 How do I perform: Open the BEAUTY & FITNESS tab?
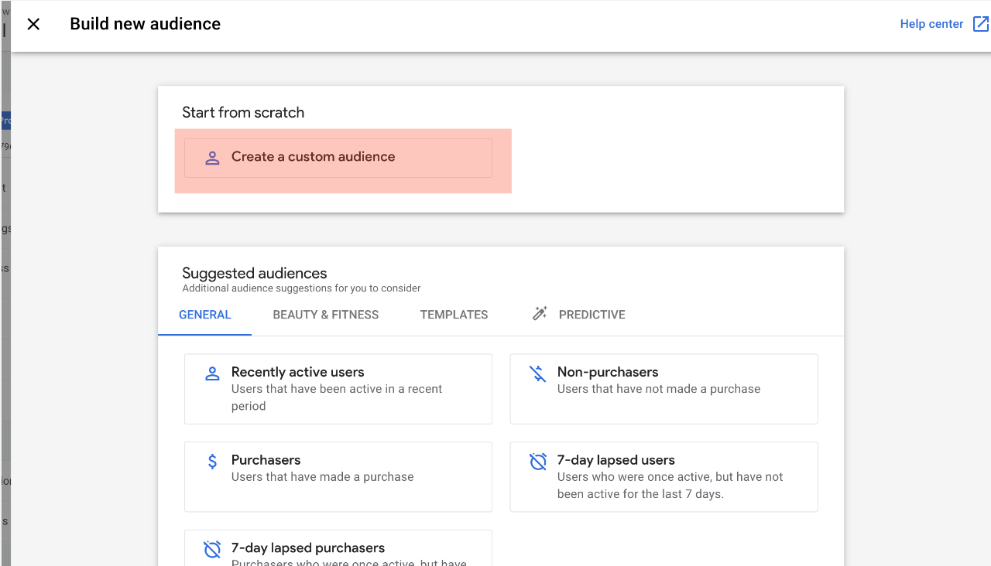tap(325, 315)
